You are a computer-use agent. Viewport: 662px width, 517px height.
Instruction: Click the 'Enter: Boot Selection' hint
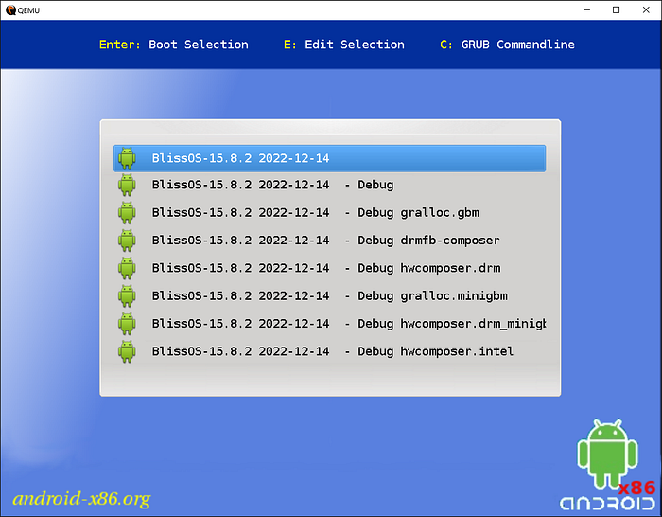174,45
